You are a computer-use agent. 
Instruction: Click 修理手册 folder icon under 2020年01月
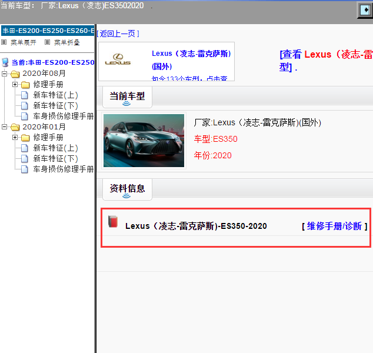[25, 138]
